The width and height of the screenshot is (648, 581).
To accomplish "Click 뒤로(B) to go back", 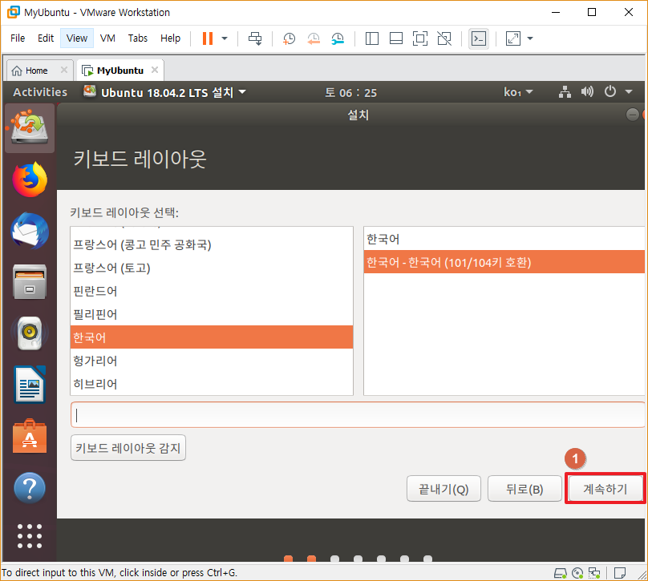I will pyautogui.click(x=524, y=489).
